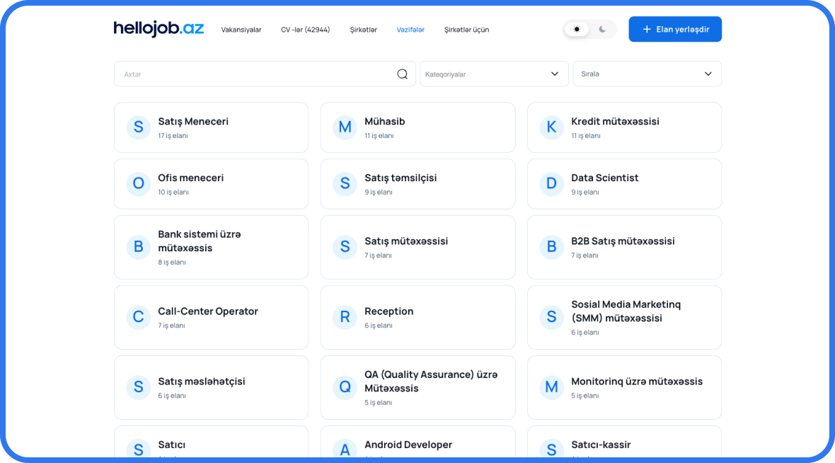This screenshot has width=835, height=463.
Task: Go to CV-lər (42944) page
Action: click(305, 30)
